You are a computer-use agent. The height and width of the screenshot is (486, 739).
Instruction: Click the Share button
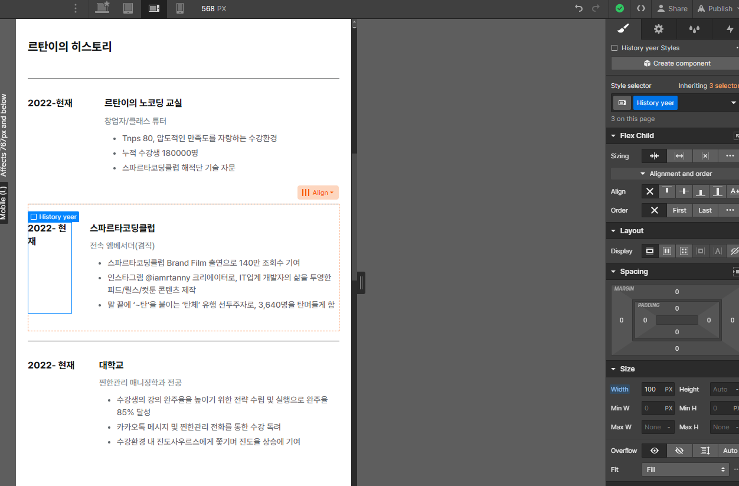pyautogui.click(x=672, y=8)
